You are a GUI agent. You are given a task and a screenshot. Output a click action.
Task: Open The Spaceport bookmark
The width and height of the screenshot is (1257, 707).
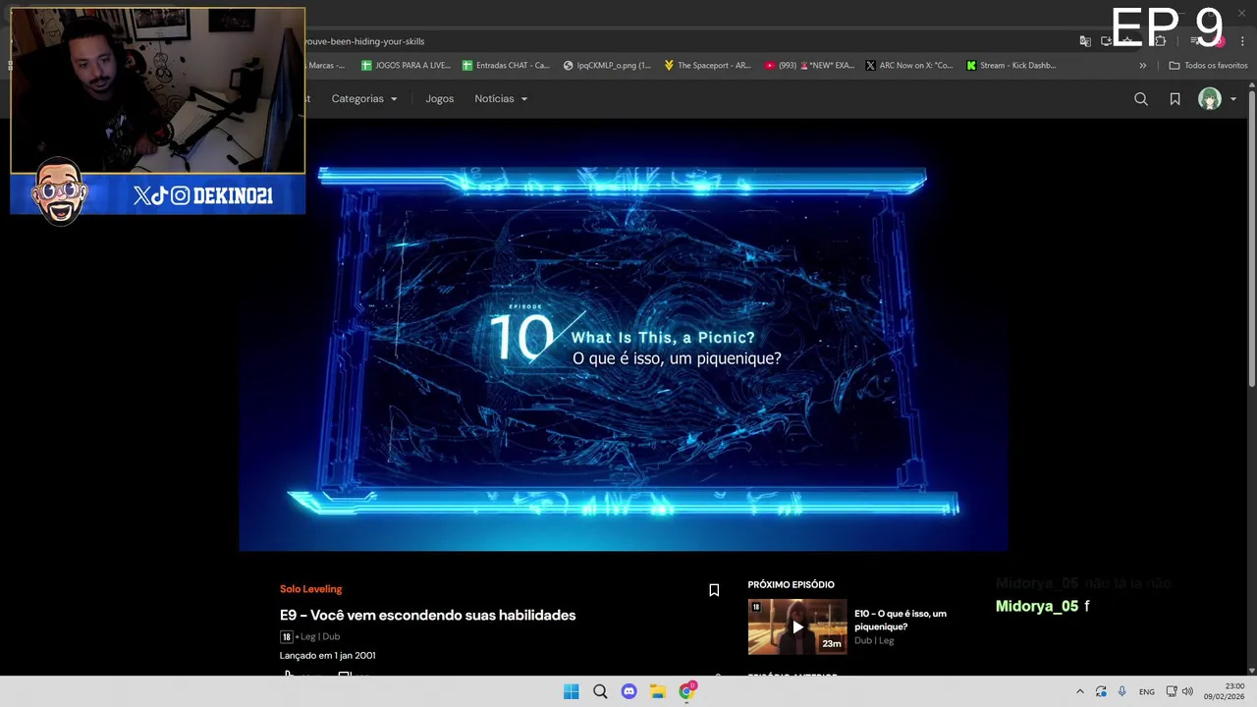click(707, 66)
